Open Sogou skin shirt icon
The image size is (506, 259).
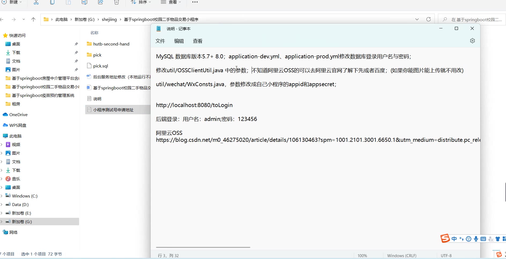click(x=498, y=239)
